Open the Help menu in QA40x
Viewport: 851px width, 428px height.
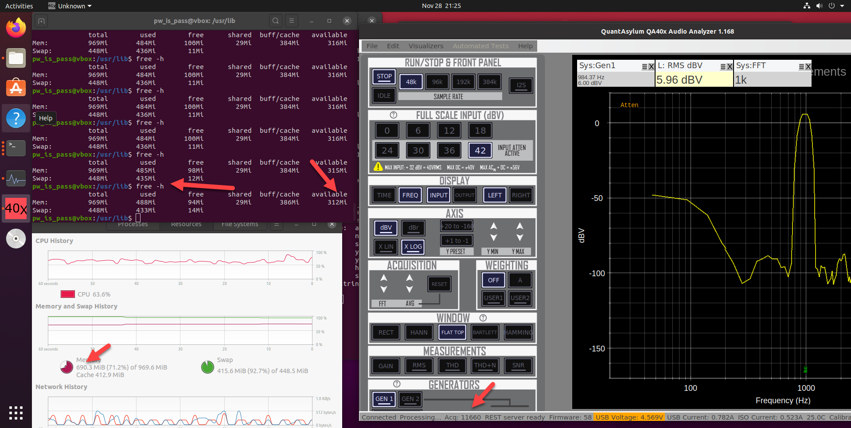pyautogui.click(x=525, y=46)
